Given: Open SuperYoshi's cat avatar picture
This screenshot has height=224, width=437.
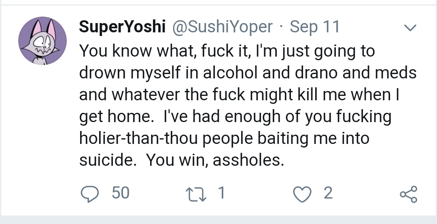Looking at the screenshot, I should (x=42, y=41).
